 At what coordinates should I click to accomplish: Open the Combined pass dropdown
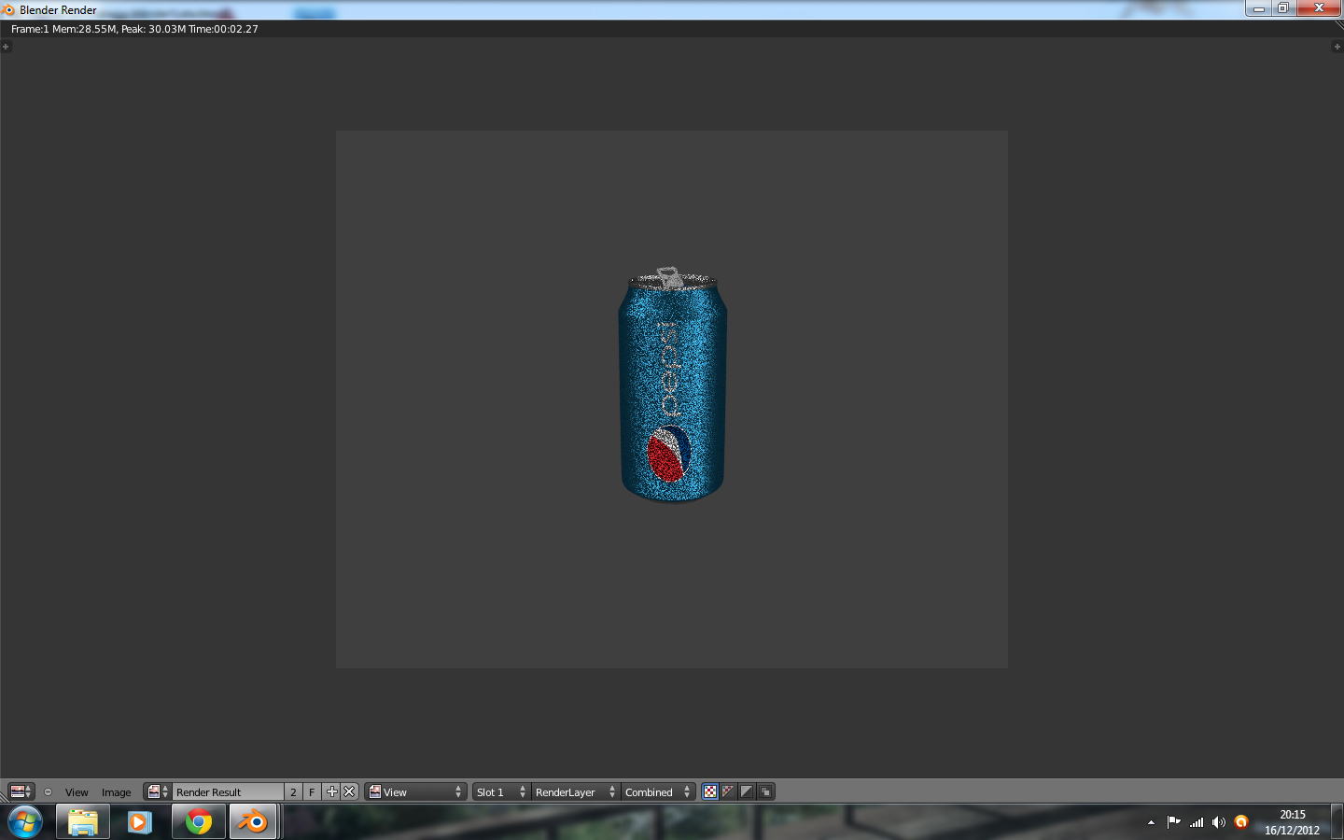[x=658, y=791]
